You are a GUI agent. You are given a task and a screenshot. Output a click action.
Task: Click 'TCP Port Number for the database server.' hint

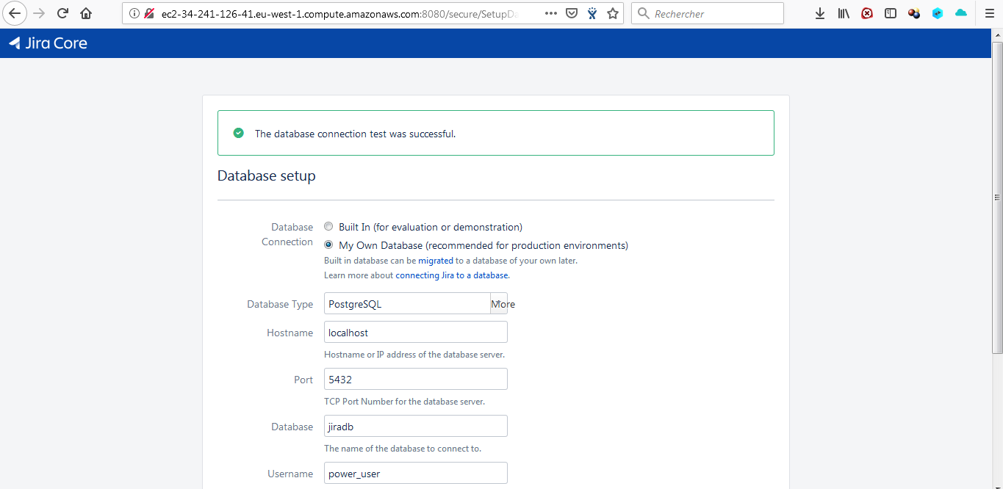404,402
